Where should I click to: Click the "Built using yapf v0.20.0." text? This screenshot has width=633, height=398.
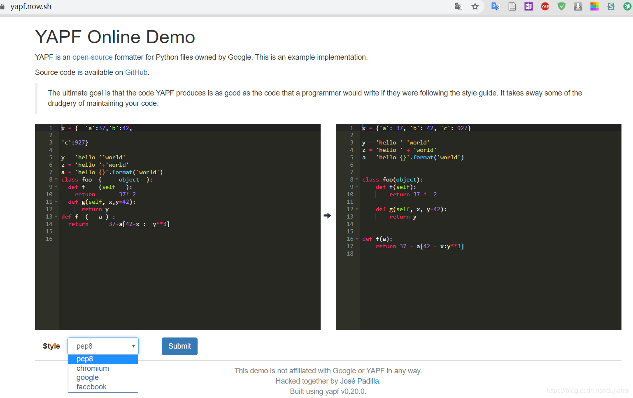pos(328,391)
